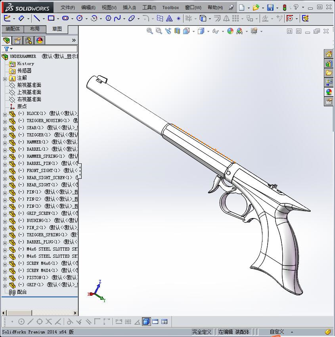Select the Ellipse tool
The width and height of the screenshot is (335, 337).
[132, 18]
